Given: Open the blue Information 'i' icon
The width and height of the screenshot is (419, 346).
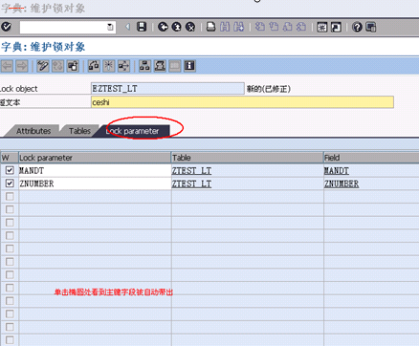Looking at the screenshot, I should (x=189, y=66).
